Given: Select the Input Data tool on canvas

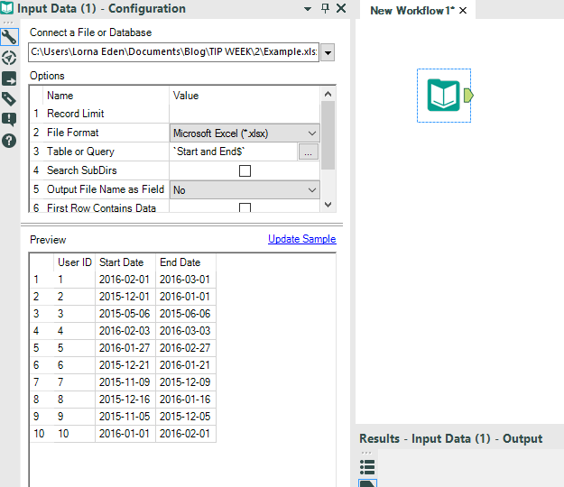Looking at the screenshot, I should [443, 96].
